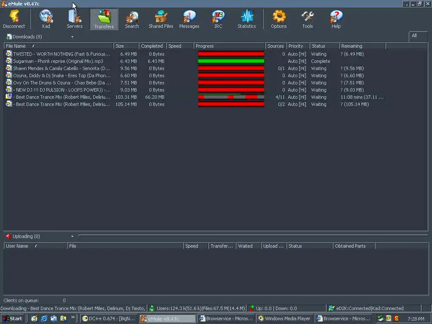Click the Disconnect toolbar icon
The image size is (432, 324).
coord(14,19)
